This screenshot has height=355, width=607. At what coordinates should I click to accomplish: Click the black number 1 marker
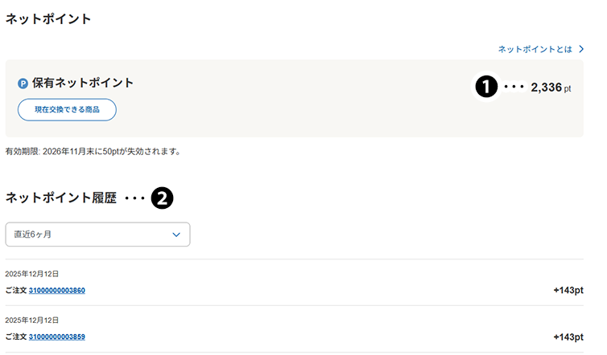485,87
